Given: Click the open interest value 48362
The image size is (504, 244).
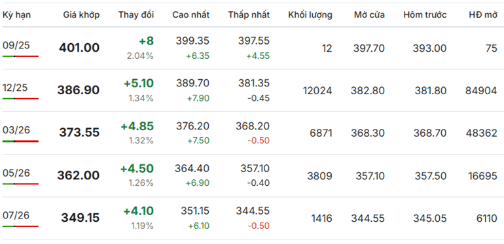Looking at the screenshot, I should coord(481,133).
